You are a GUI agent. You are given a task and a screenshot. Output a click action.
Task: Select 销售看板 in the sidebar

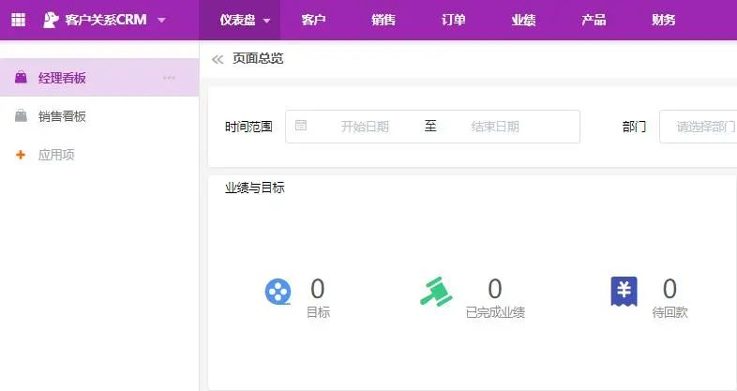pyautogui.click(x=99, y=116)
